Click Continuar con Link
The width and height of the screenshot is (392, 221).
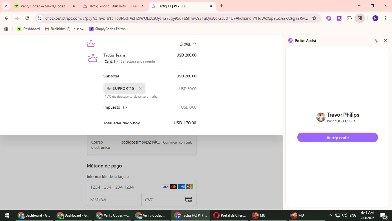pyautogui.click(x=177, y=142)
